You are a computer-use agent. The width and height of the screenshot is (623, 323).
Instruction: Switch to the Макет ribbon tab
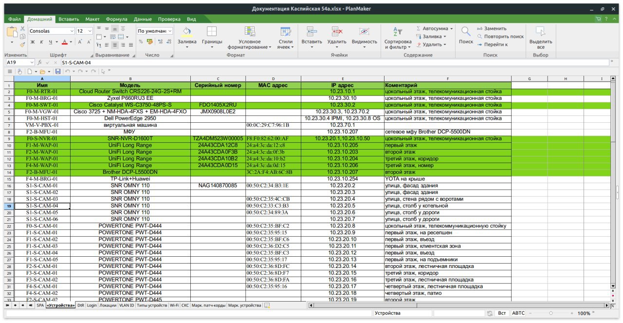[x=92, y=19]
